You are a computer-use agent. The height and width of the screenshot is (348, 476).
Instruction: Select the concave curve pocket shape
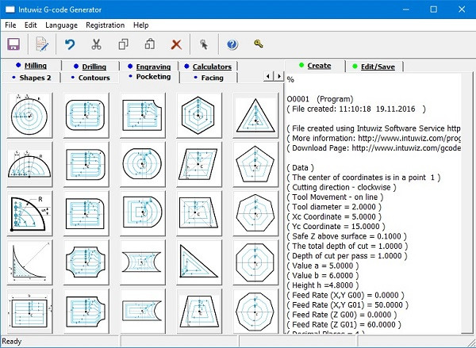[29, 262]
